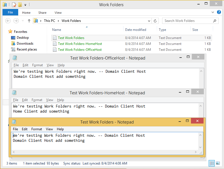224x169 pixels.
Task: Open the Customize Quick Access Toolbar dropdown
Action: (x=25, y=5)
